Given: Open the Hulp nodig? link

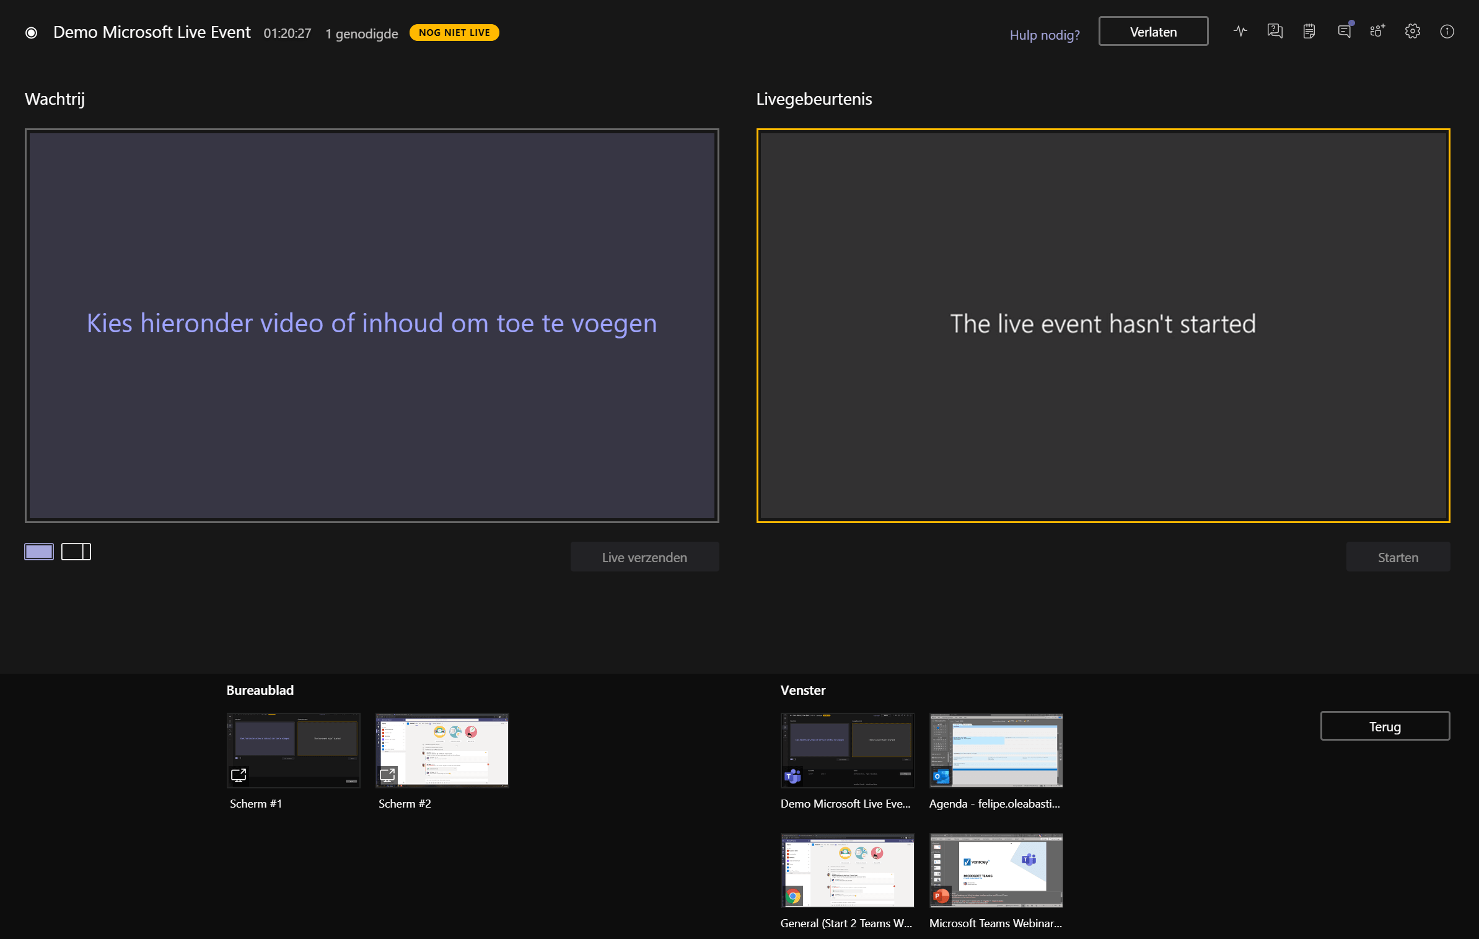Looking at the screenshot, I should (1045, 35).
